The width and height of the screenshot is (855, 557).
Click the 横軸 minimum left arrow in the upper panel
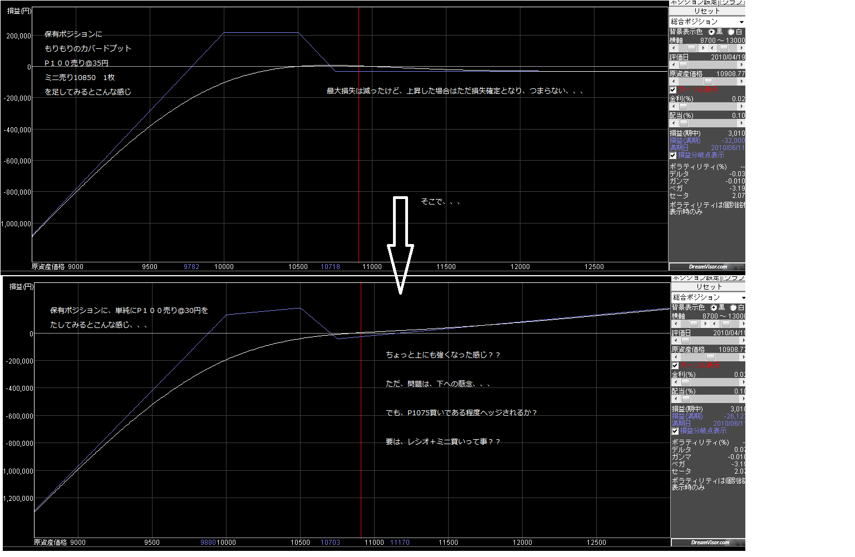[672, 48]
